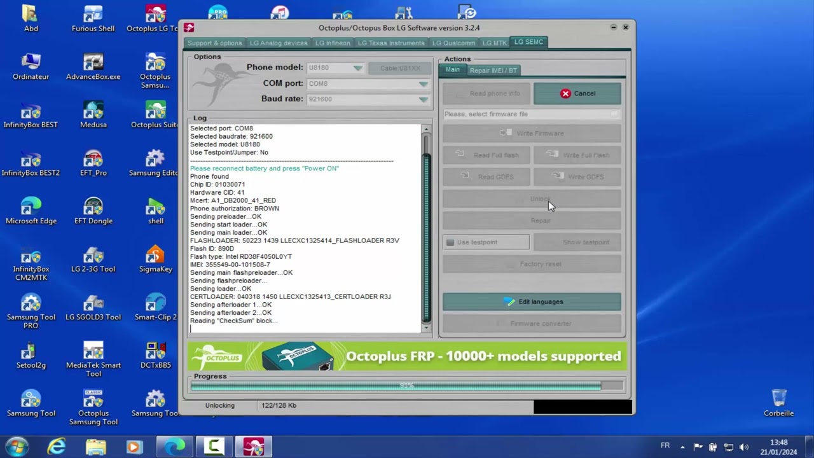Viewport: 814px width, 458px height.
Task: Click the Edit languages button
Action: tap(532, 302)
